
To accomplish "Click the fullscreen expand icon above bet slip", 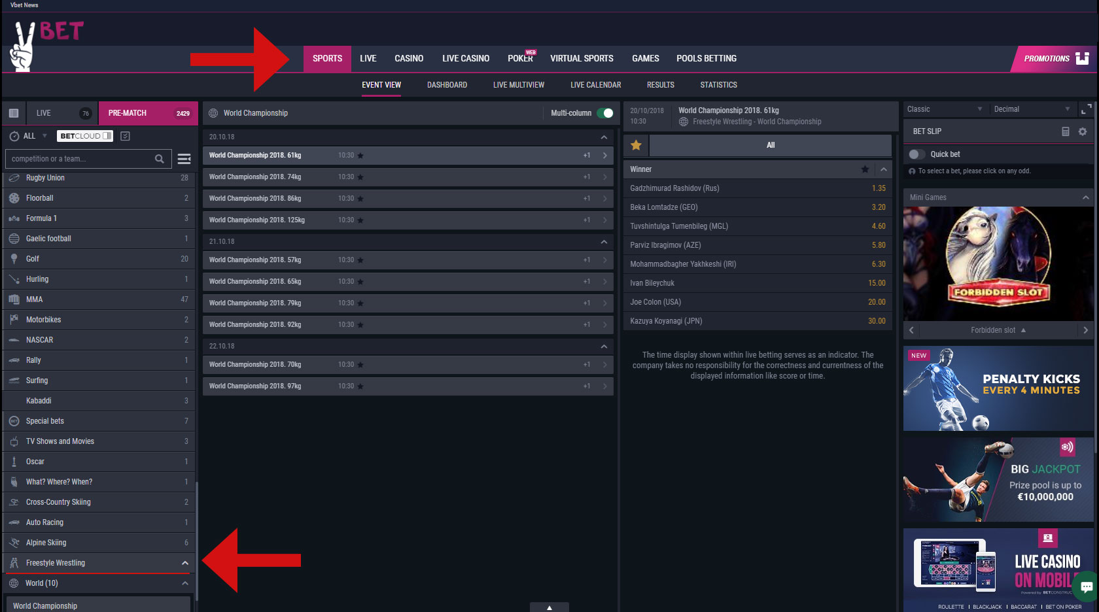I will pos(1087,109).
